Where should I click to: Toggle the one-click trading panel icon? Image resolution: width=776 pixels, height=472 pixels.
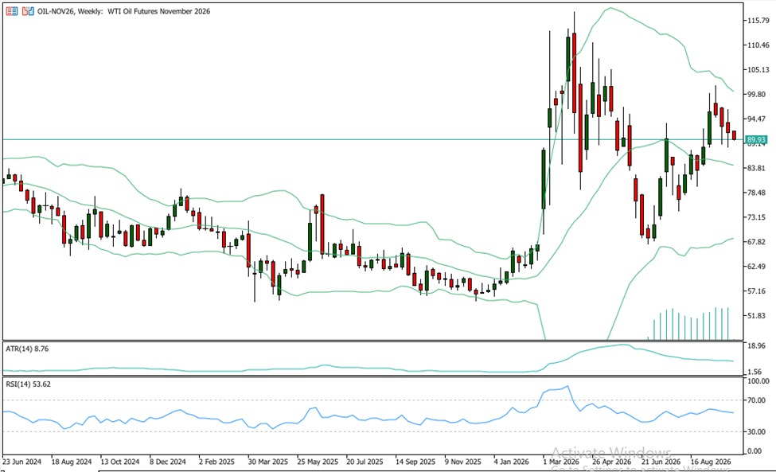tap(28, 11)
